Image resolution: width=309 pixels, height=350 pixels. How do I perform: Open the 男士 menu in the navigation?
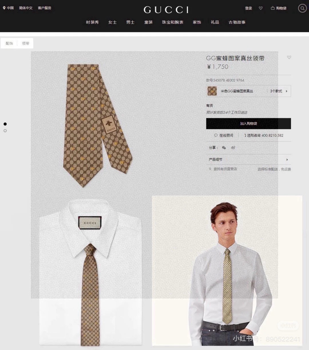(130, 22)
